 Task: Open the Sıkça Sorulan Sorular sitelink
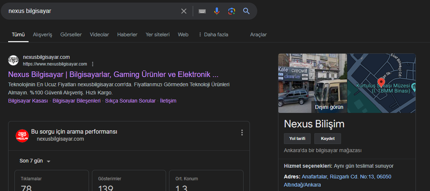click(130, 101)
